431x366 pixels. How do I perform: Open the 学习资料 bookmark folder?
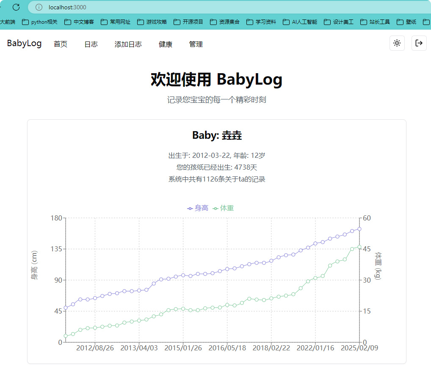pos(261,22)
